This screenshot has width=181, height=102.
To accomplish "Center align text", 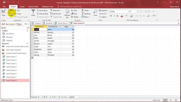I will pyautogui.click(x=141, y=16).
